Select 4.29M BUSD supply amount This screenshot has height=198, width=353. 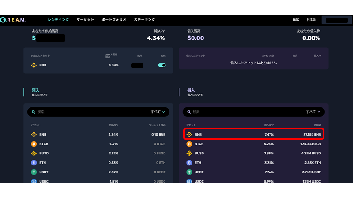[311, 153]
